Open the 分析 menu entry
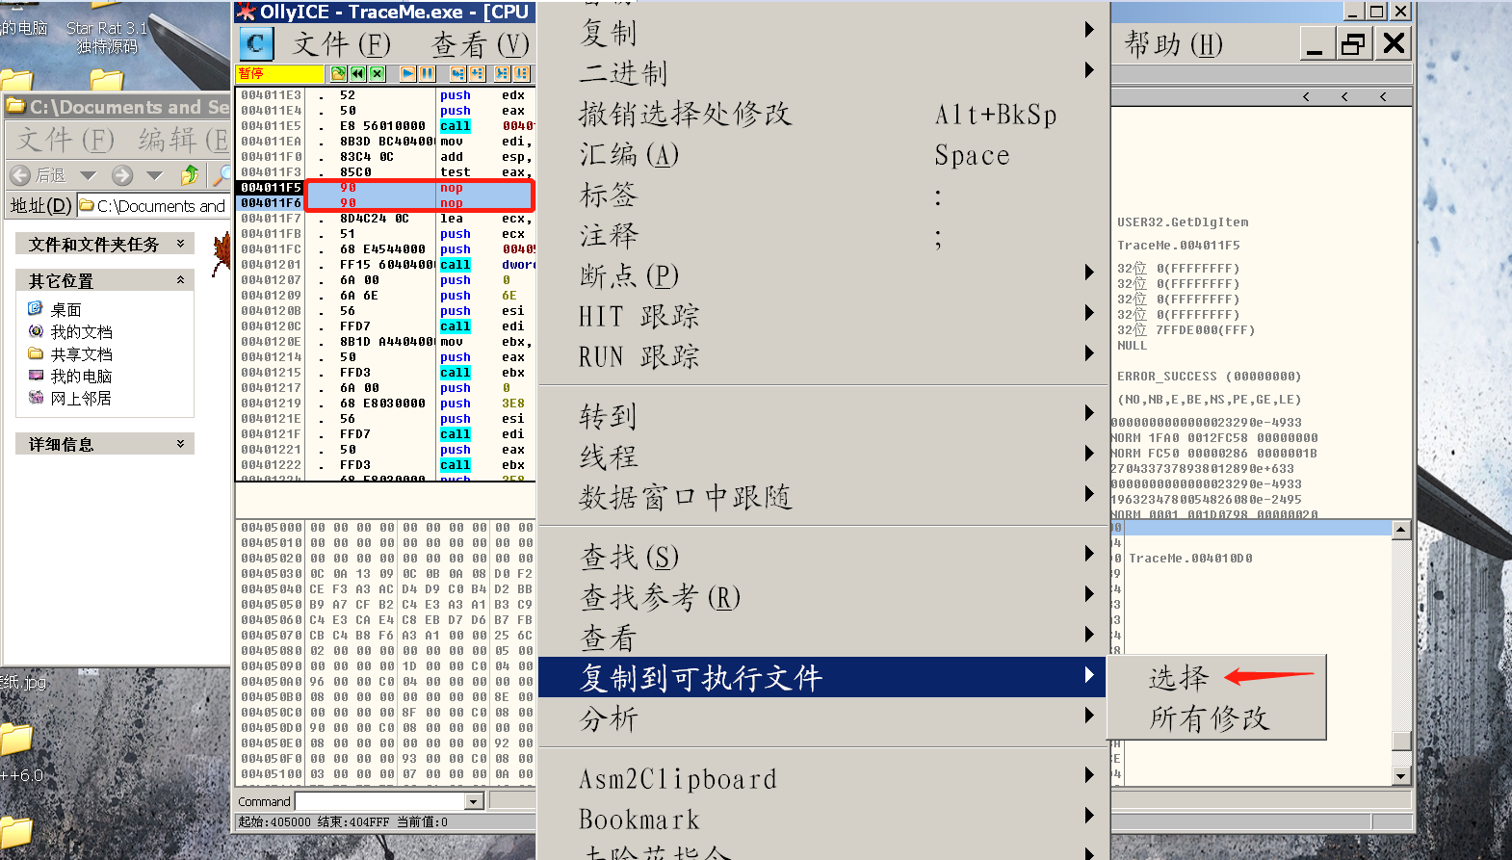The height and width of the screenshot is (860, 1512). [x=821, y=717]
